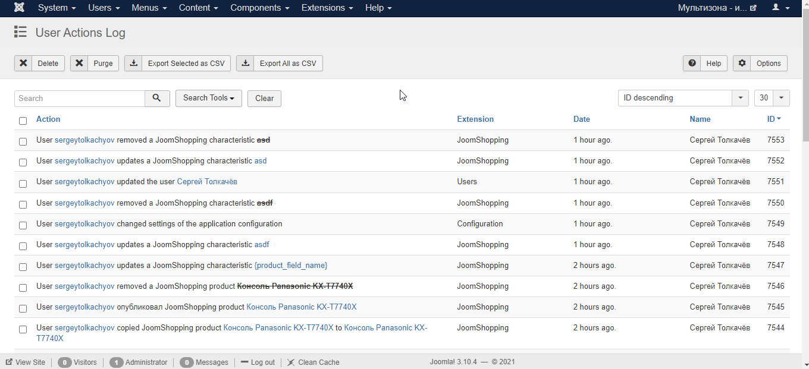
Task: Expand the Search Tools dropdown
Action: (209, 98)
